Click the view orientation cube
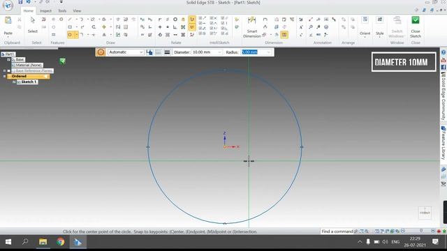Viewport: 447px width, 251px height. click(425, 213)
